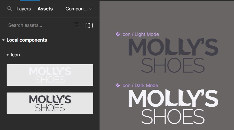Toggle assets list view icon

point(76,25)
